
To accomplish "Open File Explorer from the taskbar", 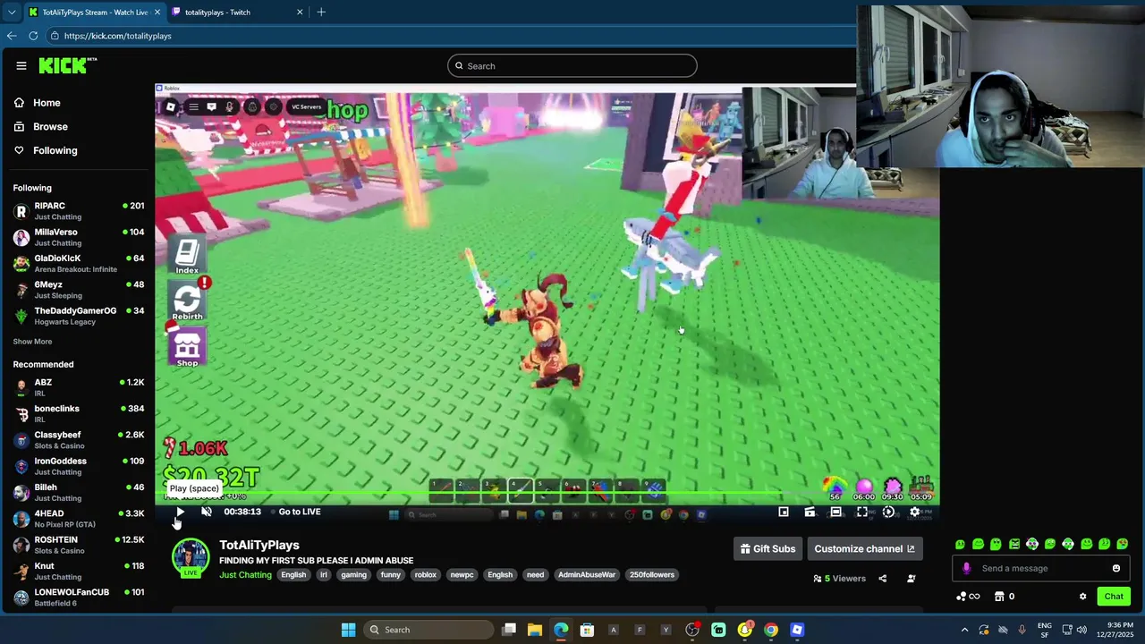I will point(534,630).
